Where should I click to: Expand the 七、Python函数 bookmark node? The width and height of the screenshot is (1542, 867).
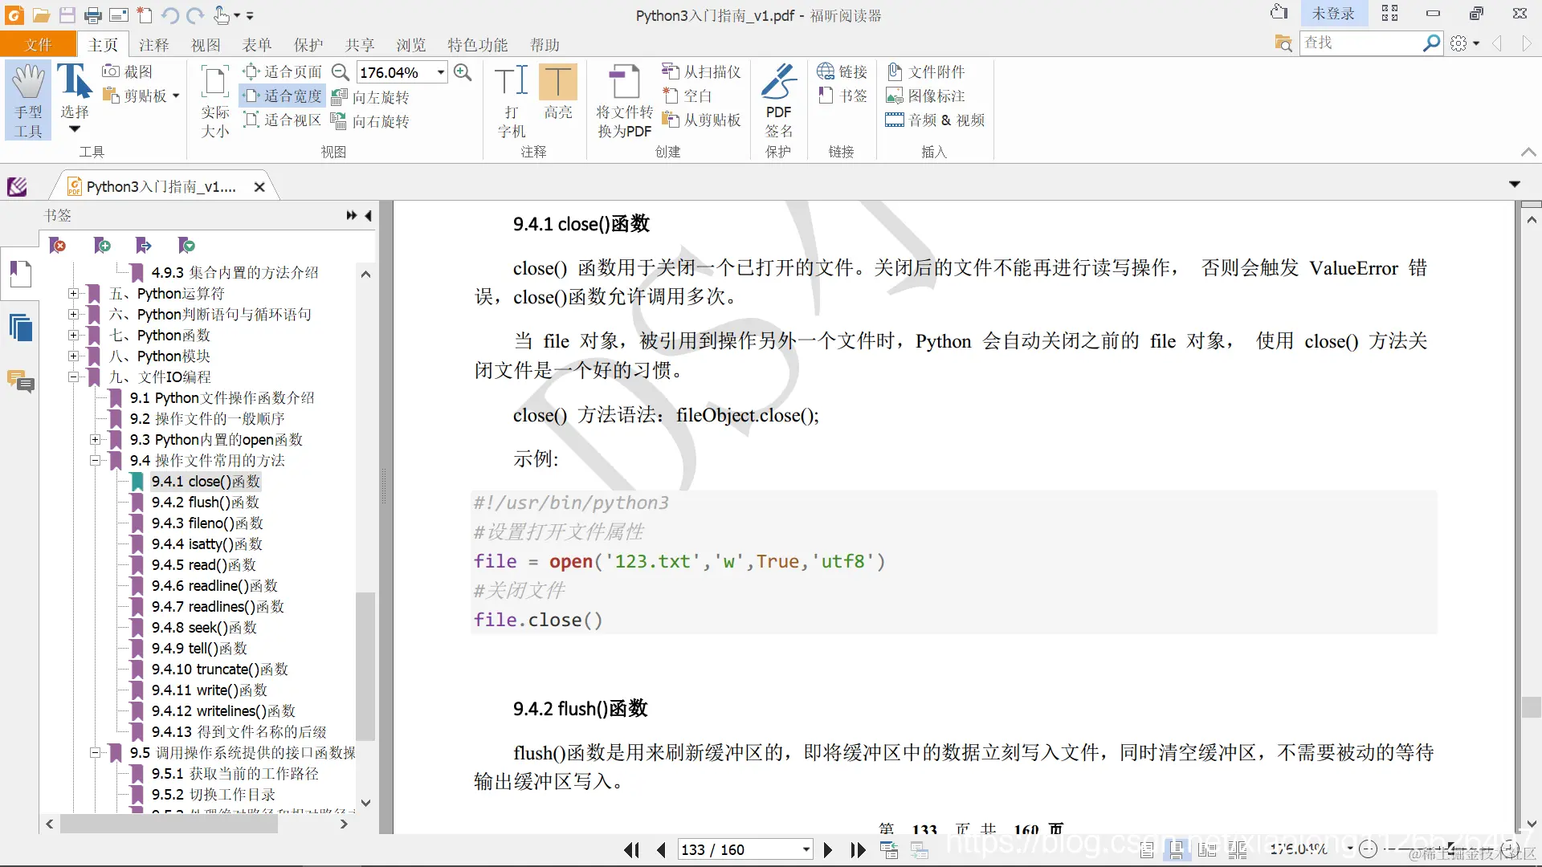click(x=73, y=335)
